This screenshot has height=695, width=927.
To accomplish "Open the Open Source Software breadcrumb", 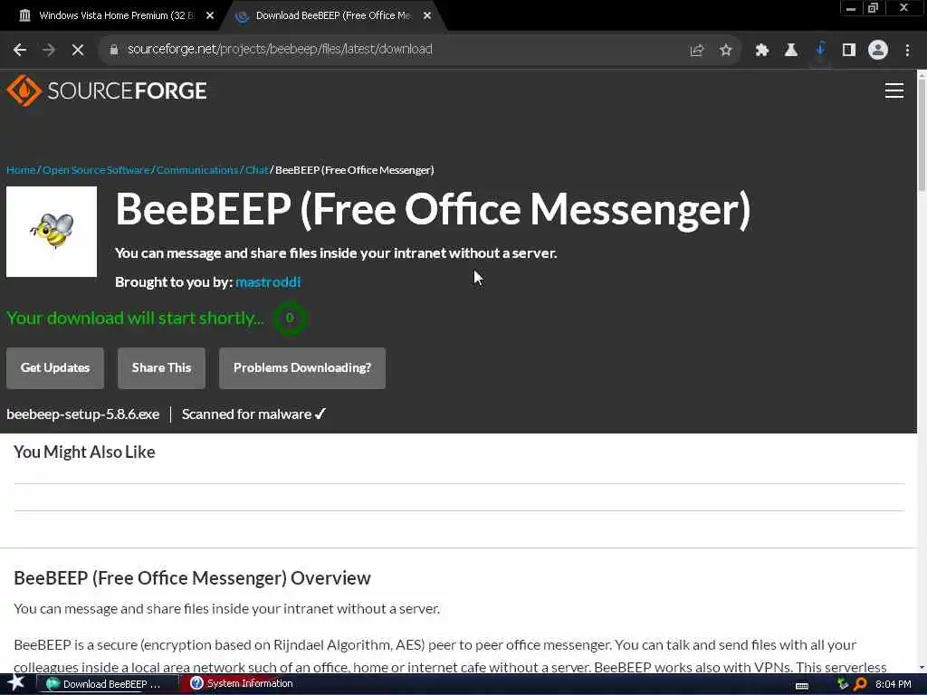I will (96, 170).
